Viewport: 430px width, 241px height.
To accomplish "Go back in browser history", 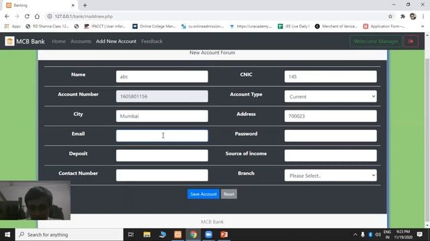I will (7, 16).
